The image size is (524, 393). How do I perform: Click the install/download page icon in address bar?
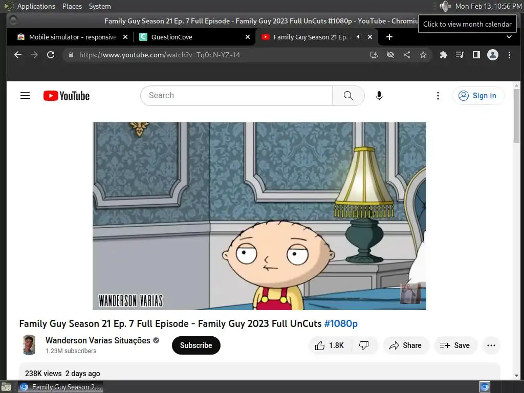[x=374, y=55]
